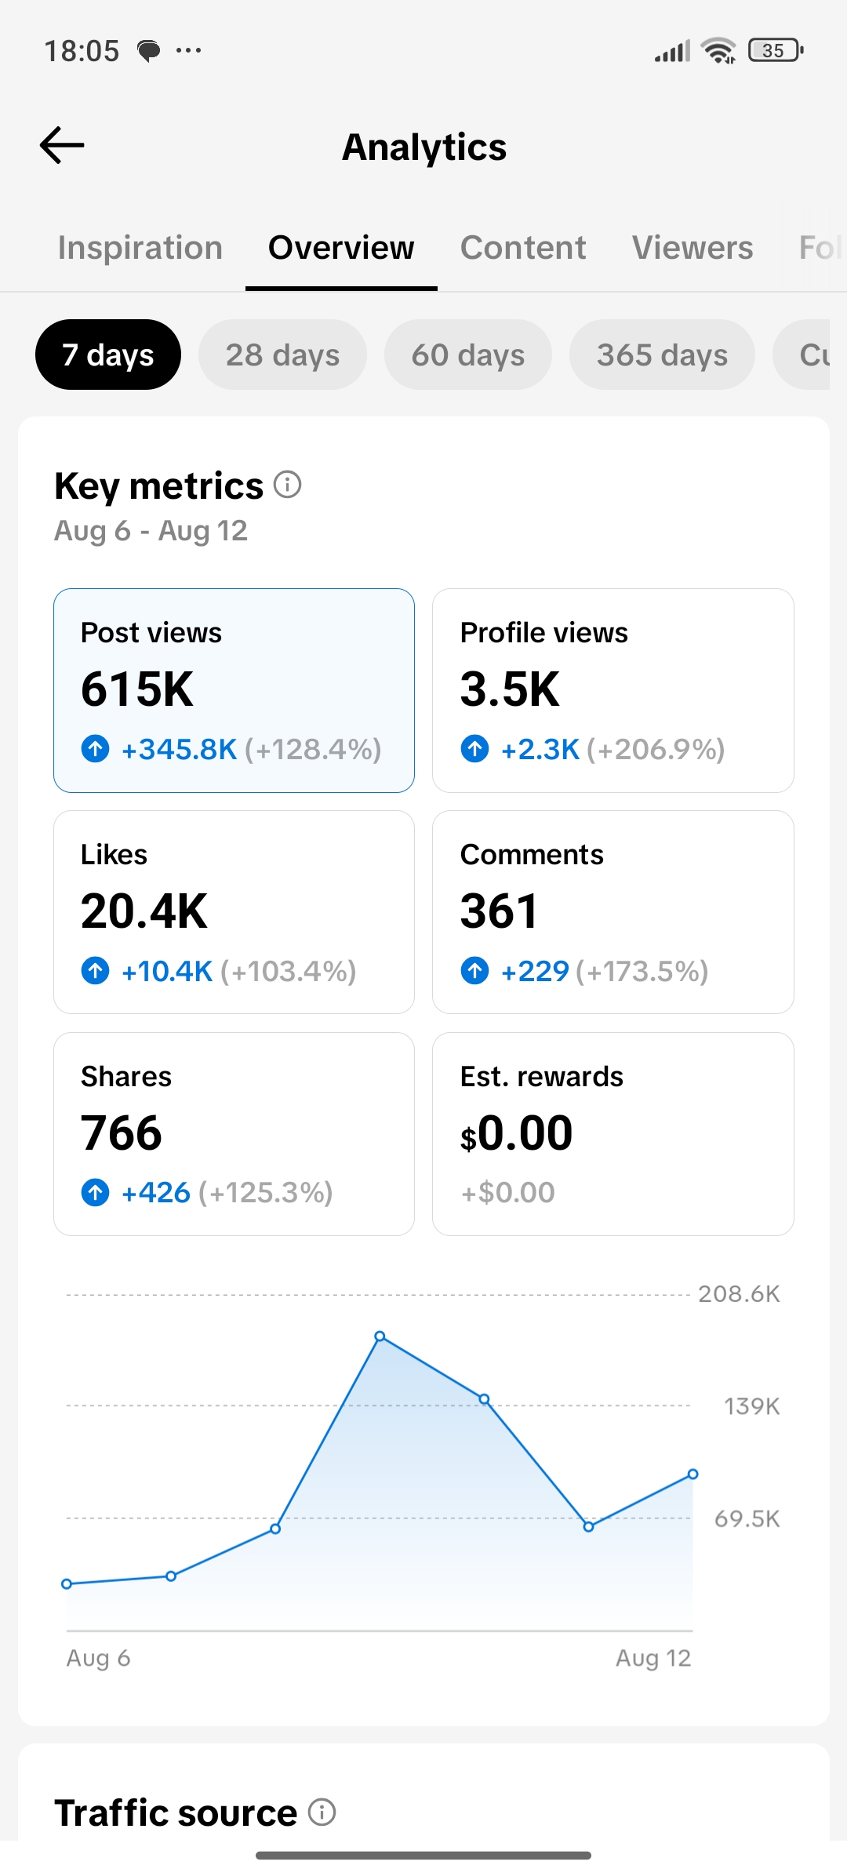This screenshot has height=1876, width=847.
Task: Choose the 365 days range chip
Action: 662,354
